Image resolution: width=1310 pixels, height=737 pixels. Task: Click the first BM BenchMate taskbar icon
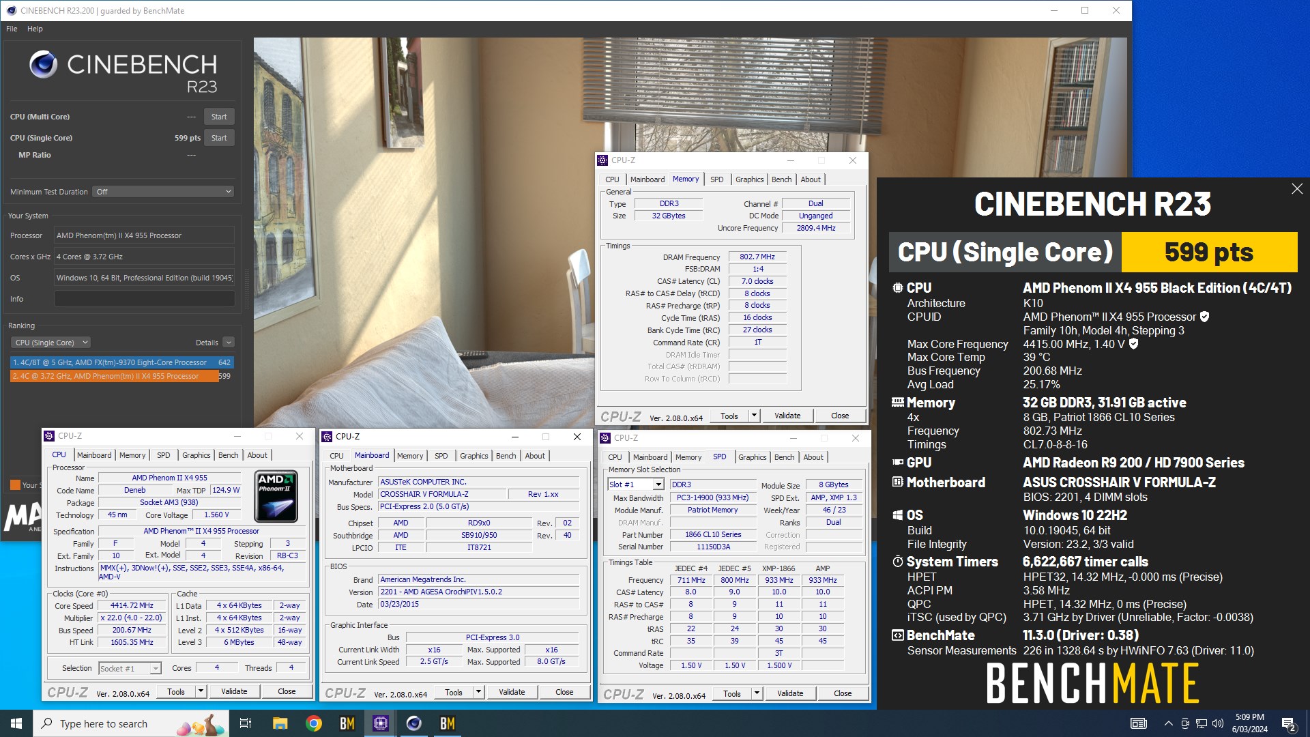pyautogui.click(x=347, y=723)
